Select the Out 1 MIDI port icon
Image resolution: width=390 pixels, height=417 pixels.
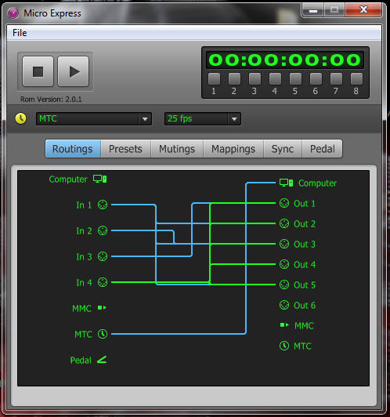click(x=284, y=203)
